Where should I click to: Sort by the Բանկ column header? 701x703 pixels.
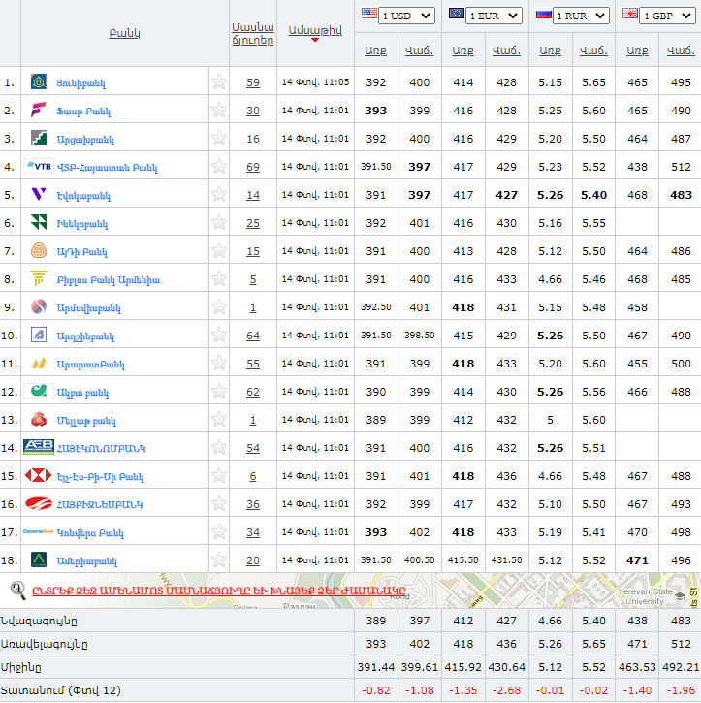pos(125,33)
